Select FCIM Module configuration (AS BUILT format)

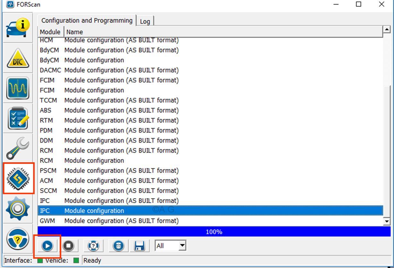(210, 80)
